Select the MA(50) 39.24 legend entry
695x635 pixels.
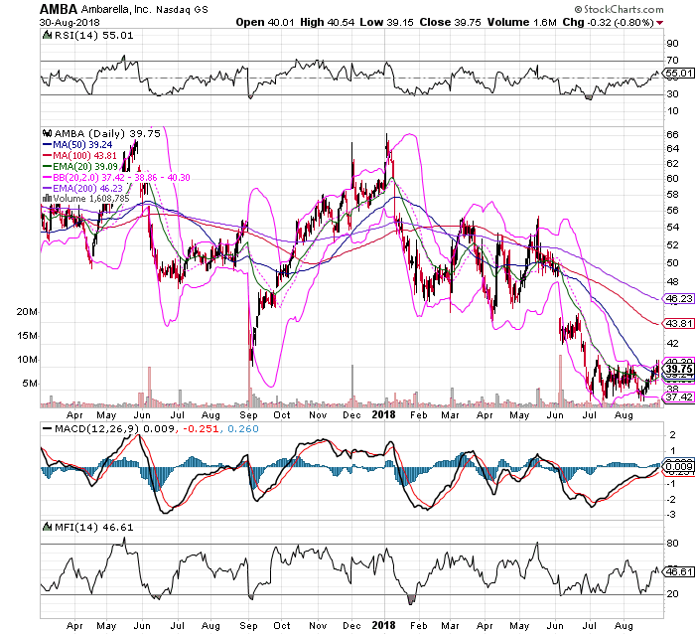coord(77,145)
